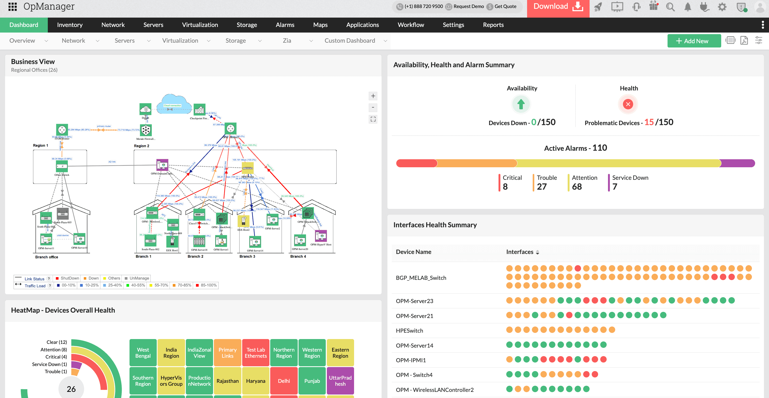769x398 pixels.
Task: Click the phone number (+1) 888 720 9500
Action: pyautogui.click(x=423, y=7)
